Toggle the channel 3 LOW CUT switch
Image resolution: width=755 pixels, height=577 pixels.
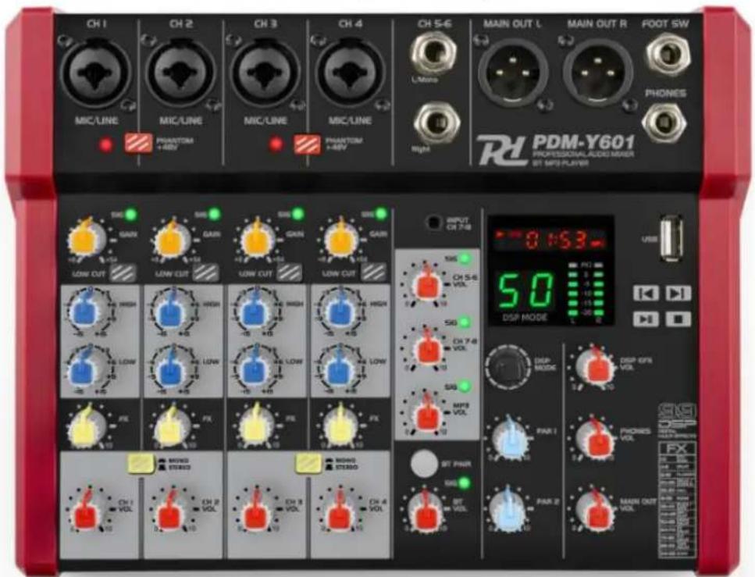[x=290, y=273]
